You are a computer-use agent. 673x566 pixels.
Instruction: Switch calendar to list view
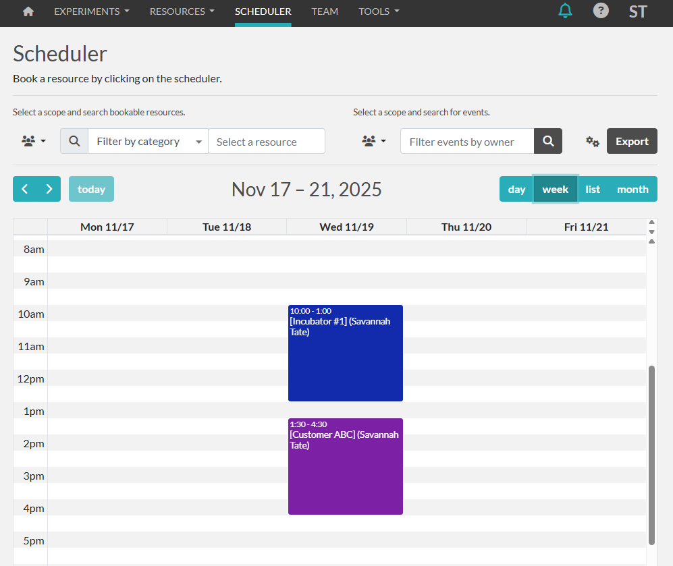[x=593, y=189]
